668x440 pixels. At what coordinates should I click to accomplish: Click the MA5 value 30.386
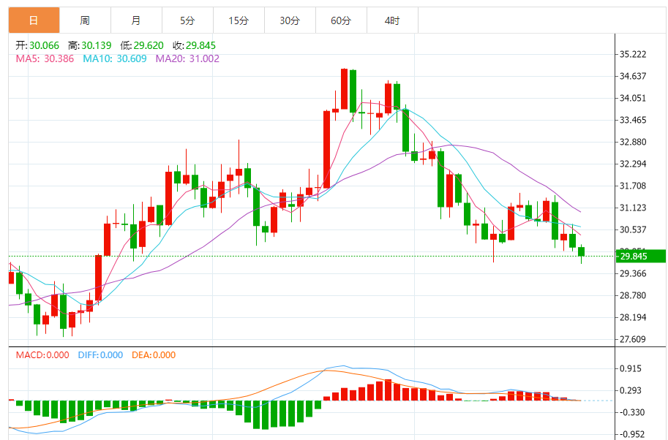pos(59,58)
